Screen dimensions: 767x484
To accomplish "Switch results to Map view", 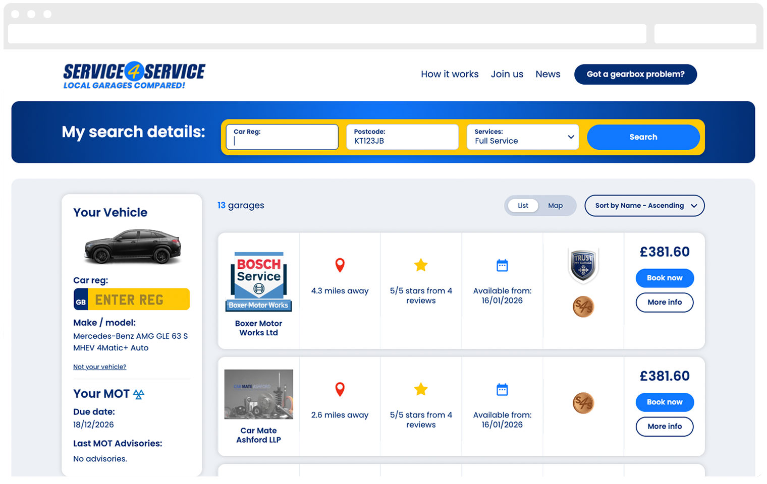I will click(x=555, y=206).
